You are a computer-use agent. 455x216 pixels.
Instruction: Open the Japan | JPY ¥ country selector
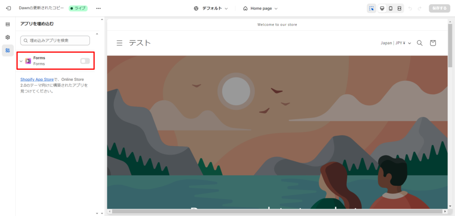point(396,43)
